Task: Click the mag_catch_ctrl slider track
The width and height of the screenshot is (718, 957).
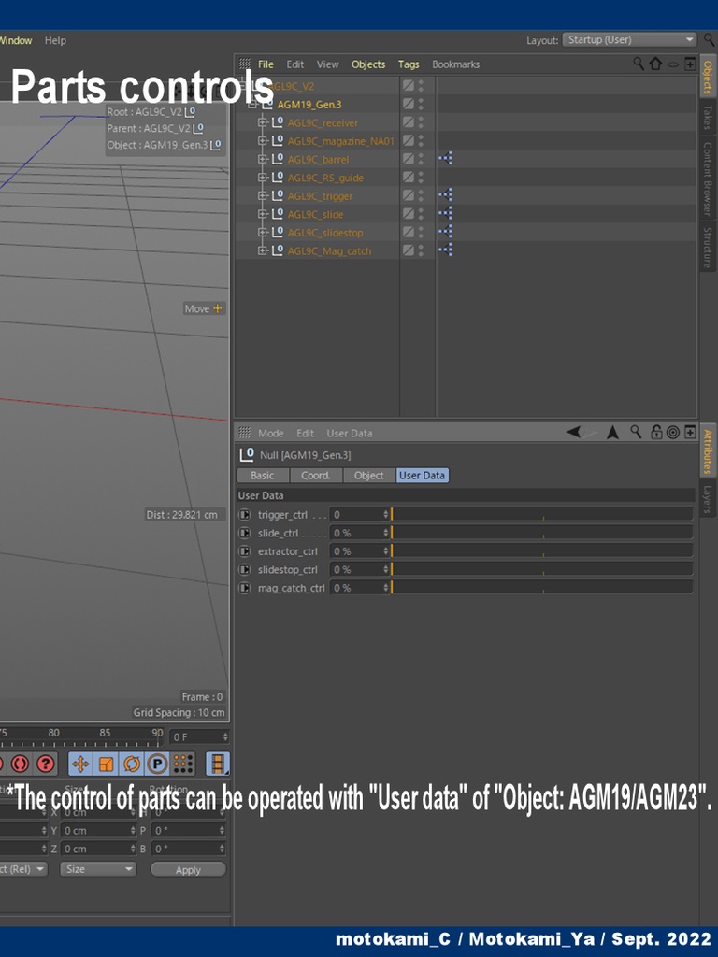Action: tap(542, 588)
